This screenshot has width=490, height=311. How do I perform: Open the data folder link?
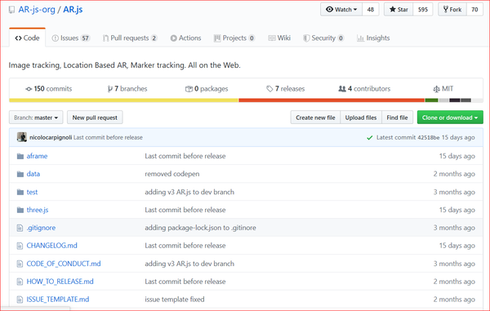coord(33,174)
